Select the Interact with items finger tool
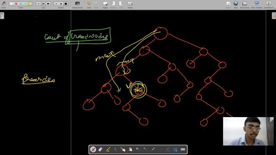Image resolution: width=276 pixels, height=155 pixels. 123,149
